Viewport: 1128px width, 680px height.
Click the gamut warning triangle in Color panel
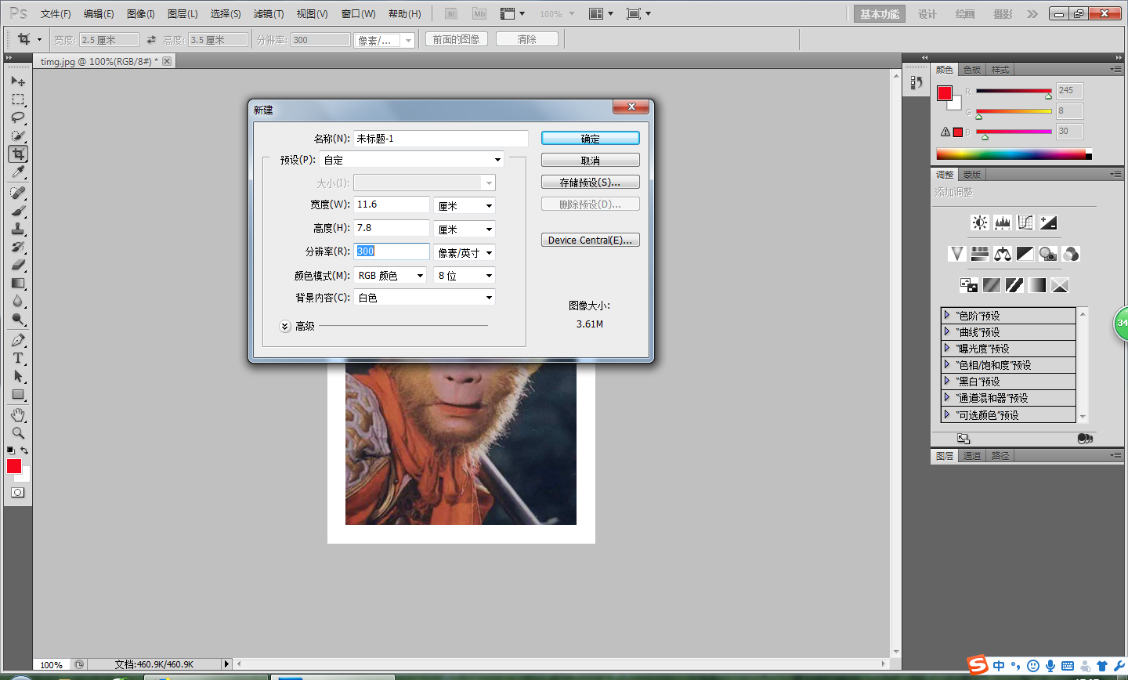point(945,132)
